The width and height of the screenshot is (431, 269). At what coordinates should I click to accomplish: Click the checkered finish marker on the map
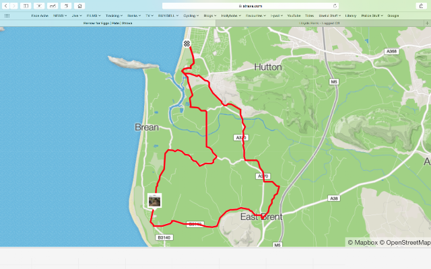187,43
